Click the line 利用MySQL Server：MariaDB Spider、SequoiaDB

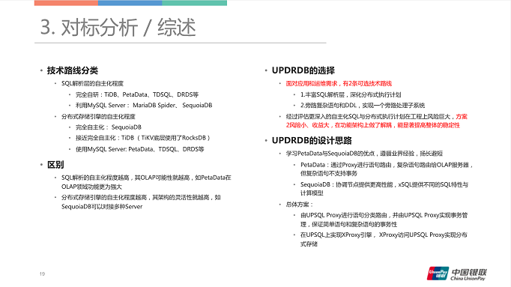click(x=144, y=105)
